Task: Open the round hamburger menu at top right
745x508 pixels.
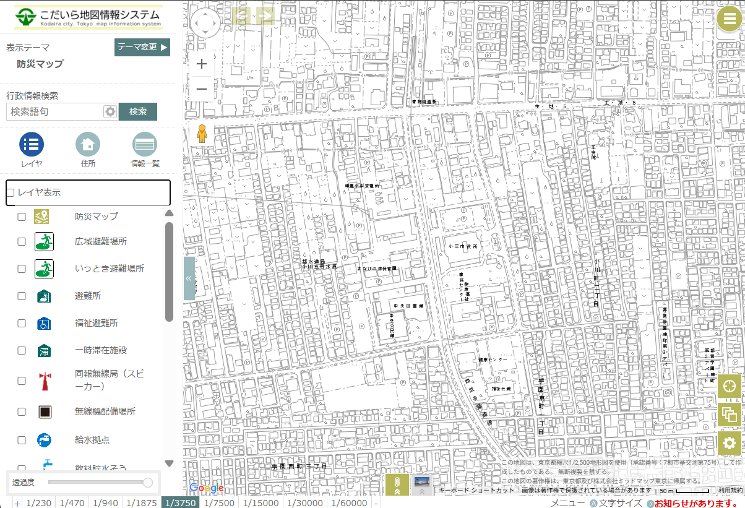Action: [729, 20]
